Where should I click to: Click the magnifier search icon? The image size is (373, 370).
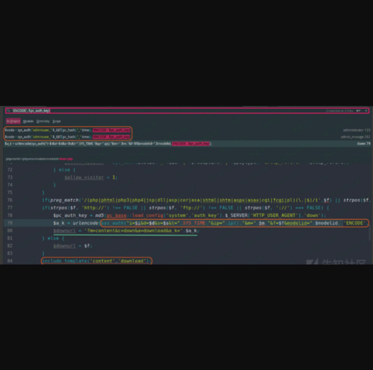tap(8, 111)
